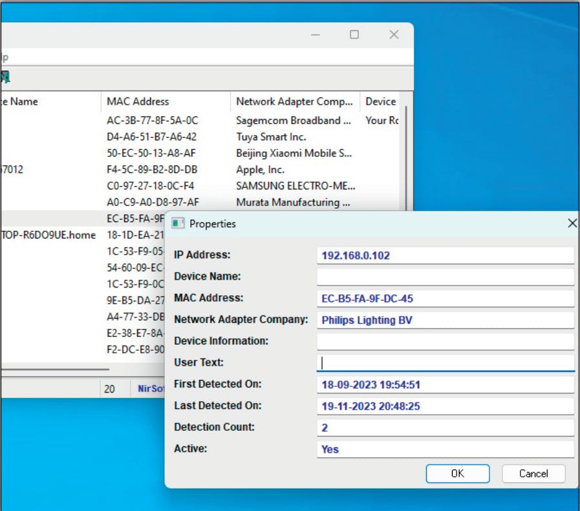Sort by Network Adapter Company column header
The height and width of the screenshot is (511, 580).
(x=295, y=101)
